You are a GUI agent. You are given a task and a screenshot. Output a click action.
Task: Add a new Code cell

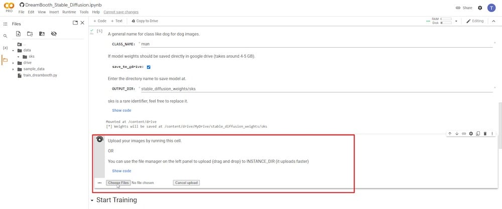pos(99,21)
